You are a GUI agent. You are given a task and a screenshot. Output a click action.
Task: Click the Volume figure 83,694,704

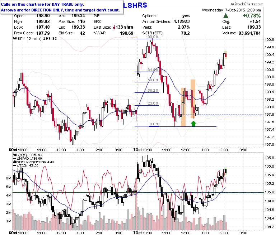tap(249, 33)
